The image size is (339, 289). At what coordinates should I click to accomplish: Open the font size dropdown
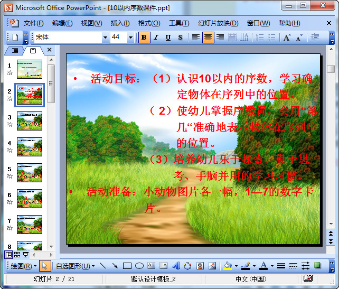[130, 38]
